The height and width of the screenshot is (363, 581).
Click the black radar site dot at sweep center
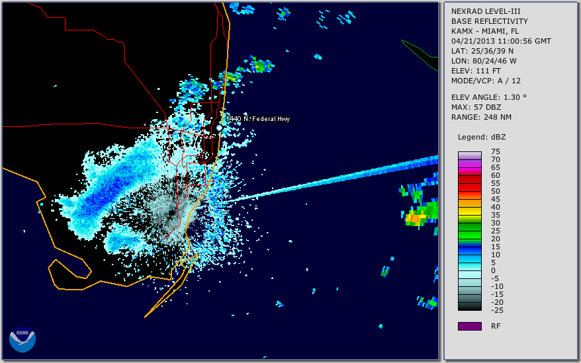click(172, 213)
